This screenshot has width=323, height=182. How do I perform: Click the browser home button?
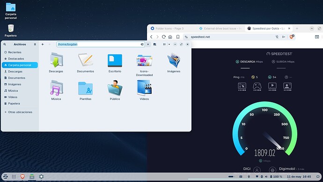(x=170, y=37)
